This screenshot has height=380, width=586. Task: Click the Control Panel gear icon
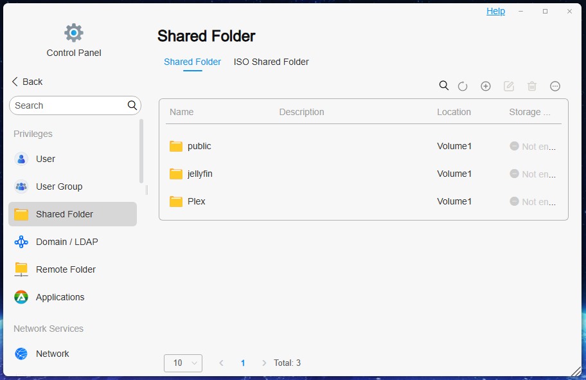point(74,33)
